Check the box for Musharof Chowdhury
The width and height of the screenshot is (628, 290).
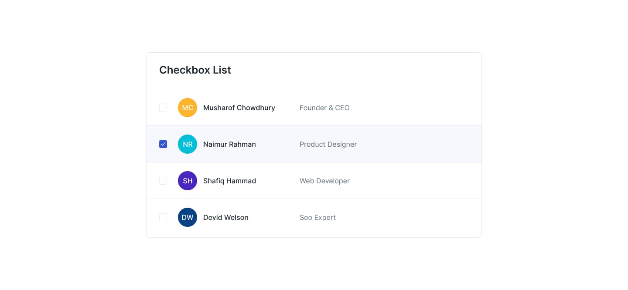(163, 108)
